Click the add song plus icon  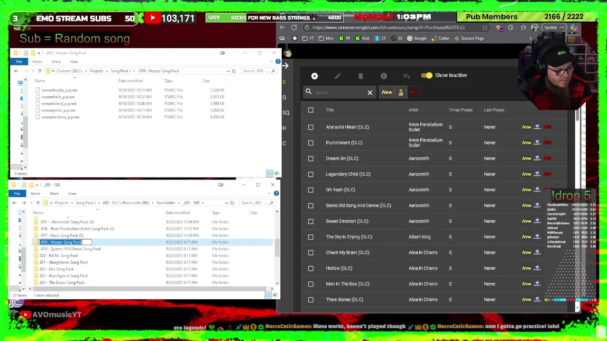[x=314, y=76]
